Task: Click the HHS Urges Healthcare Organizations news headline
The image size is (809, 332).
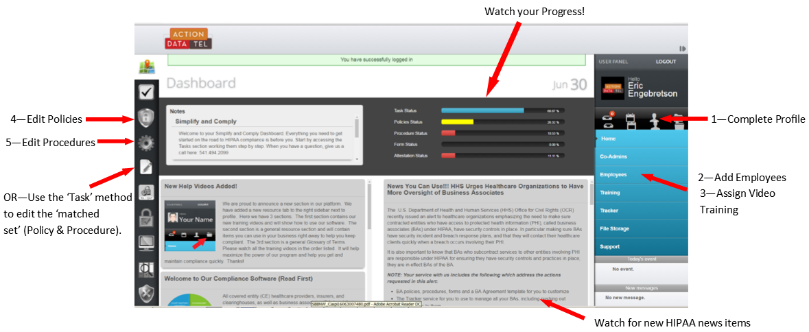Action: (x=485, y=189)
